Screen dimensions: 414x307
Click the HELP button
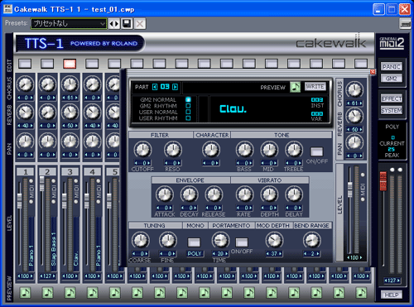click(x=392, y=295)
